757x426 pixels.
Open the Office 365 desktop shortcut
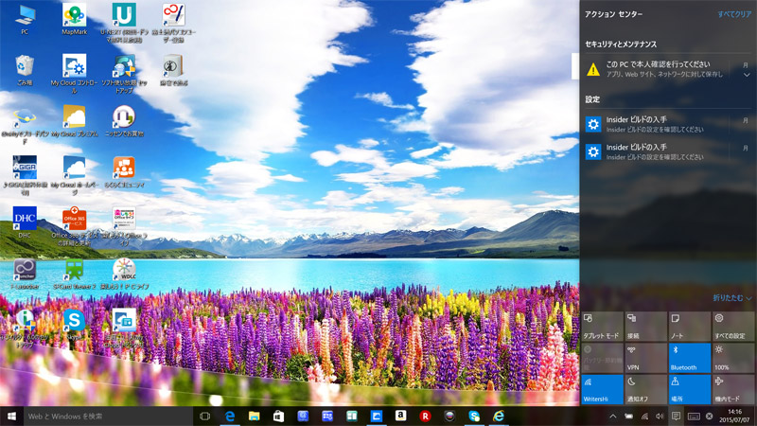74,220
